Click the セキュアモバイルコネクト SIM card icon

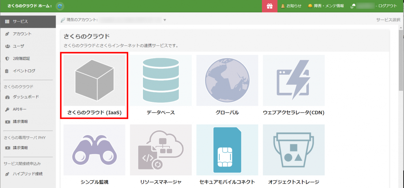227,150
